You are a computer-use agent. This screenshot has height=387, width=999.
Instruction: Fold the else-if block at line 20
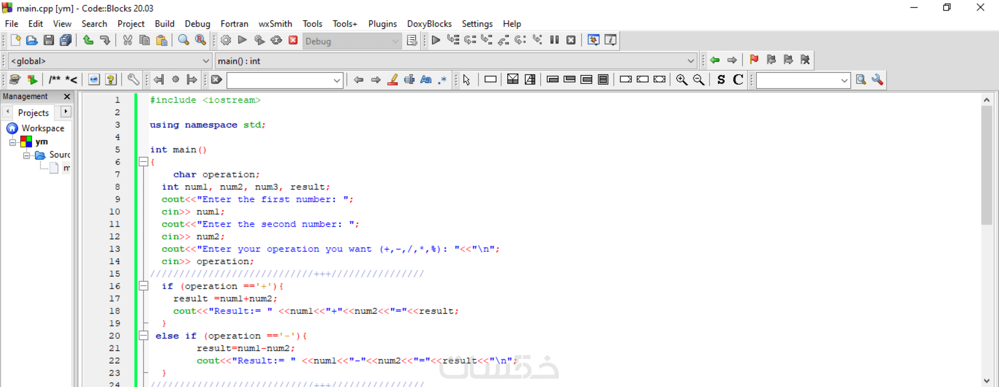click(143, 335)
